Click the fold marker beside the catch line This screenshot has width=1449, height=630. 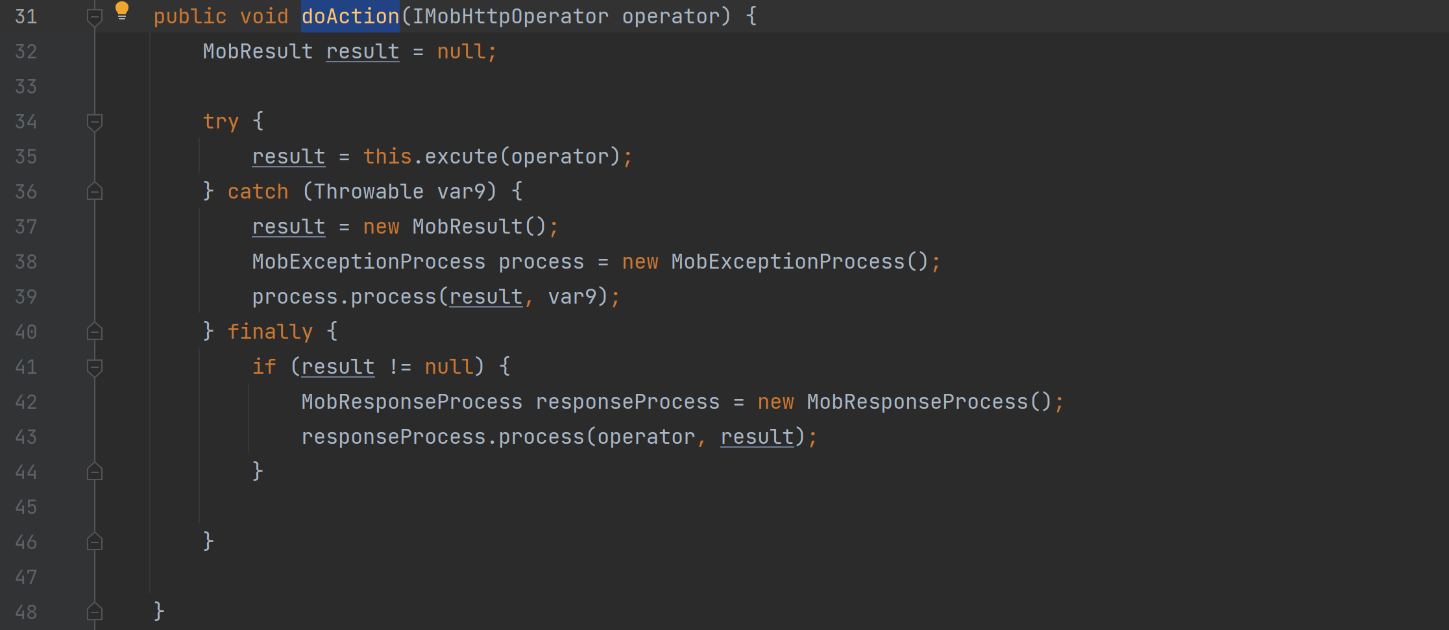click(95, 191)
